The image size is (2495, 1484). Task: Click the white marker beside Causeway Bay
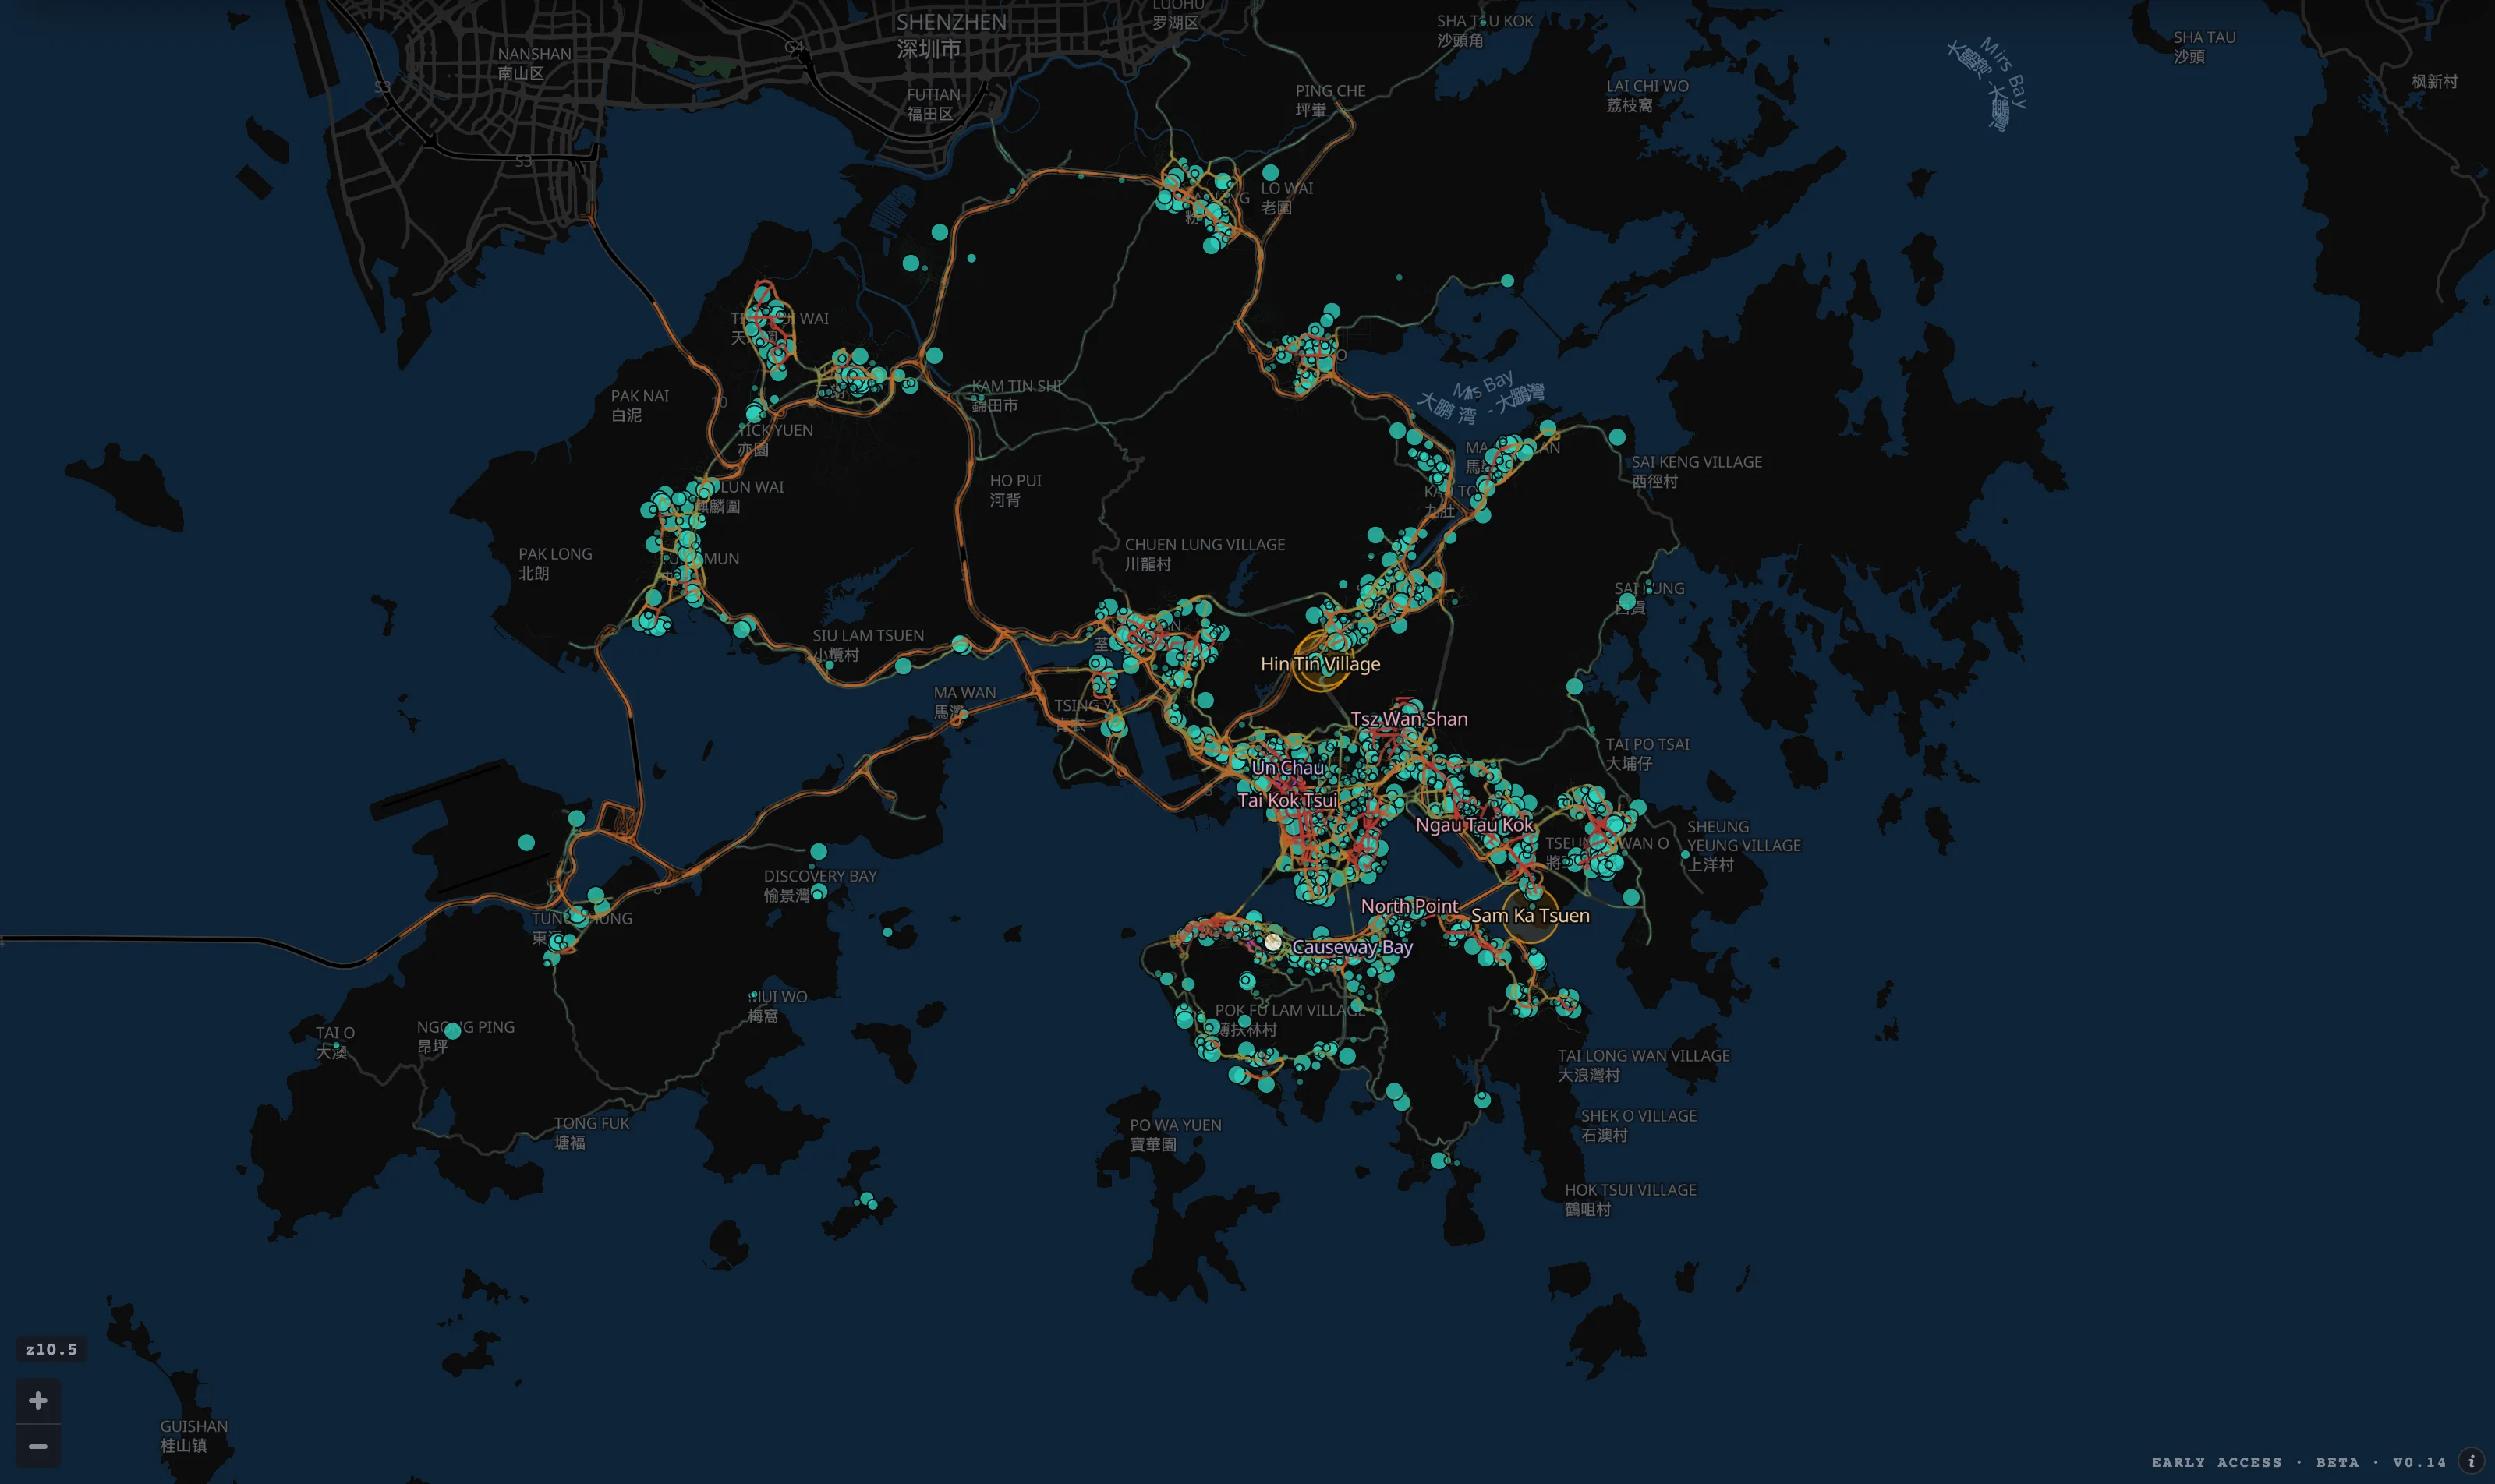coord(1272,942)
